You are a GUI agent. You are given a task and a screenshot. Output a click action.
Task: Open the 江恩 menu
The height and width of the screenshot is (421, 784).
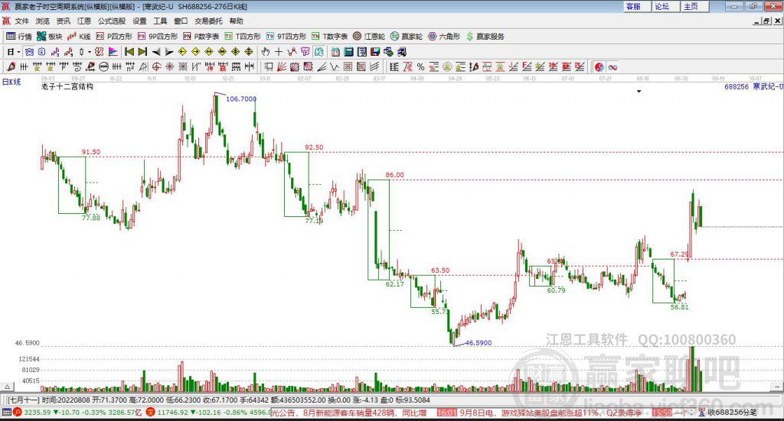click(84, 21)
